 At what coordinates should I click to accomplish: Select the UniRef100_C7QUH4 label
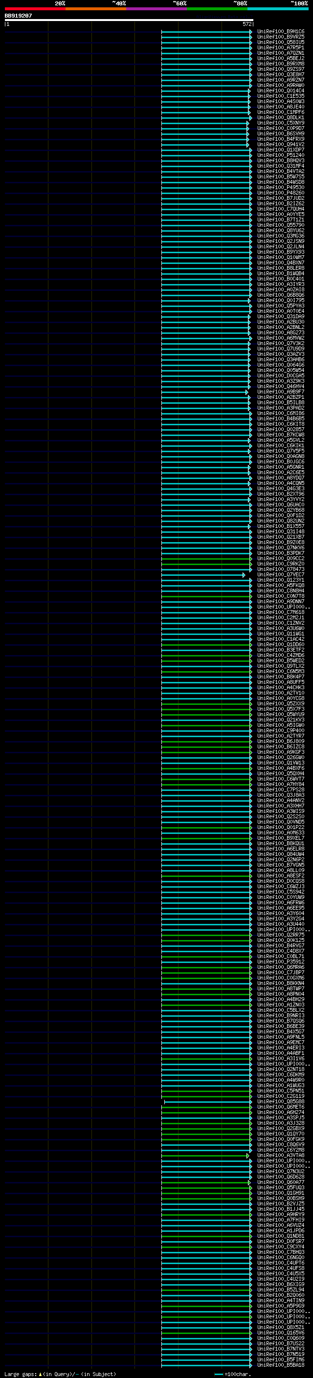coord(280,209)
